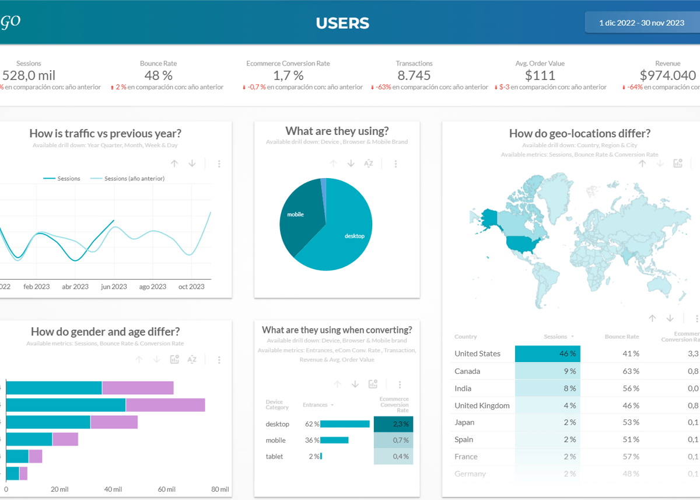
Task: Drill down in the gender and age chart
Action: 156,360
